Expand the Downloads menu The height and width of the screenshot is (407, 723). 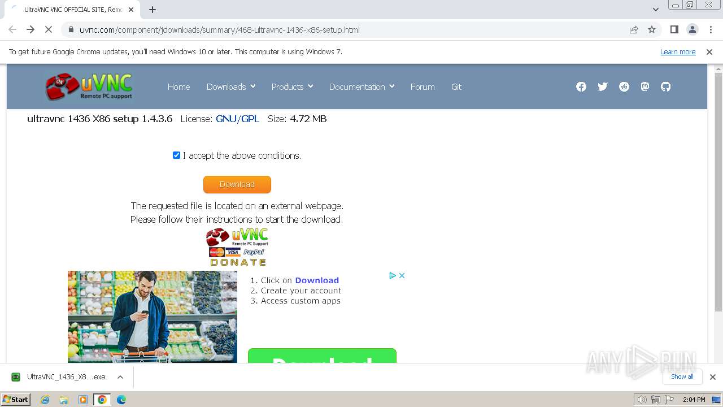pyautogui.click(x=231, y=86)
